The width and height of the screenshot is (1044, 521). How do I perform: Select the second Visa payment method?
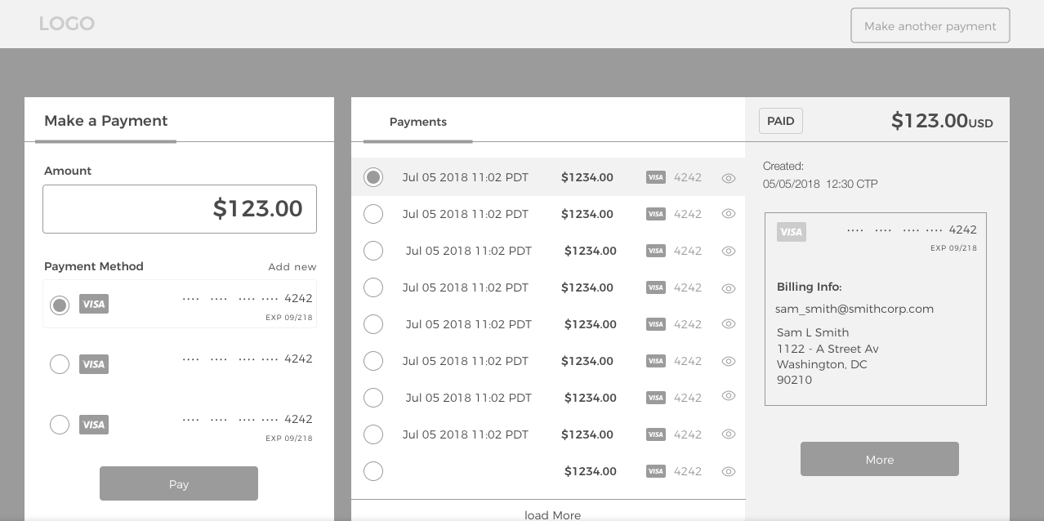(x=60, y=364)
